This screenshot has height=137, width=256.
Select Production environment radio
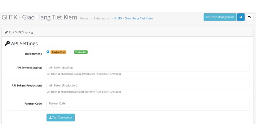(71, 52)
